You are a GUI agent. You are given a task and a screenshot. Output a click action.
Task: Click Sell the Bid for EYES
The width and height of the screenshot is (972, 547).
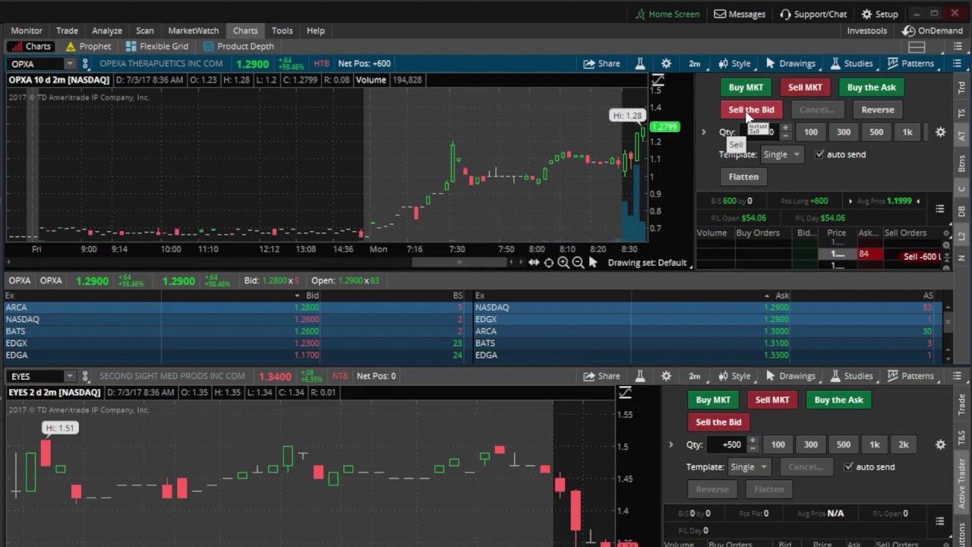pyautogui.click(x=718, y=422)
